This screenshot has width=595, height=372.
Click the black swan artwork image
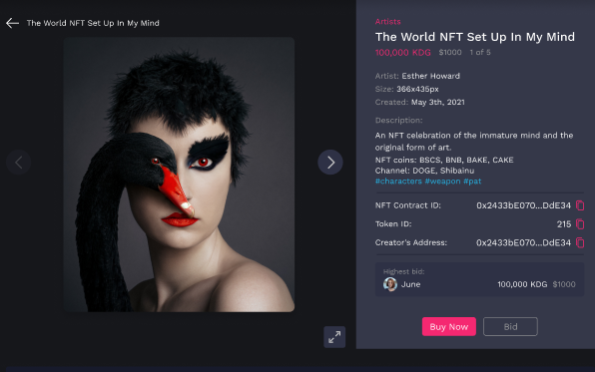179,175
